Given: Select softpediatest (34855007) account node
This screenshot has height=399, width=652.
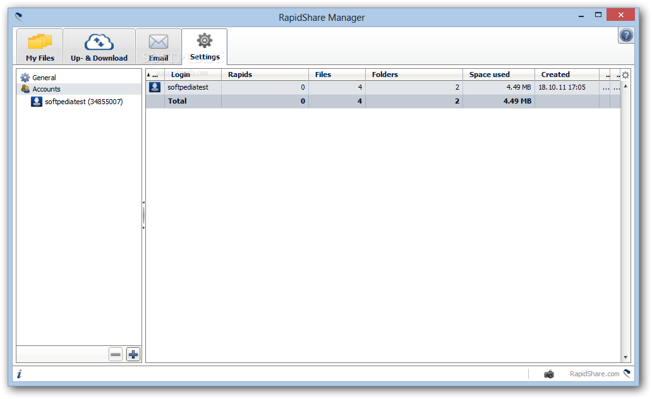Looking at the screenshot, I should (83, 102).
